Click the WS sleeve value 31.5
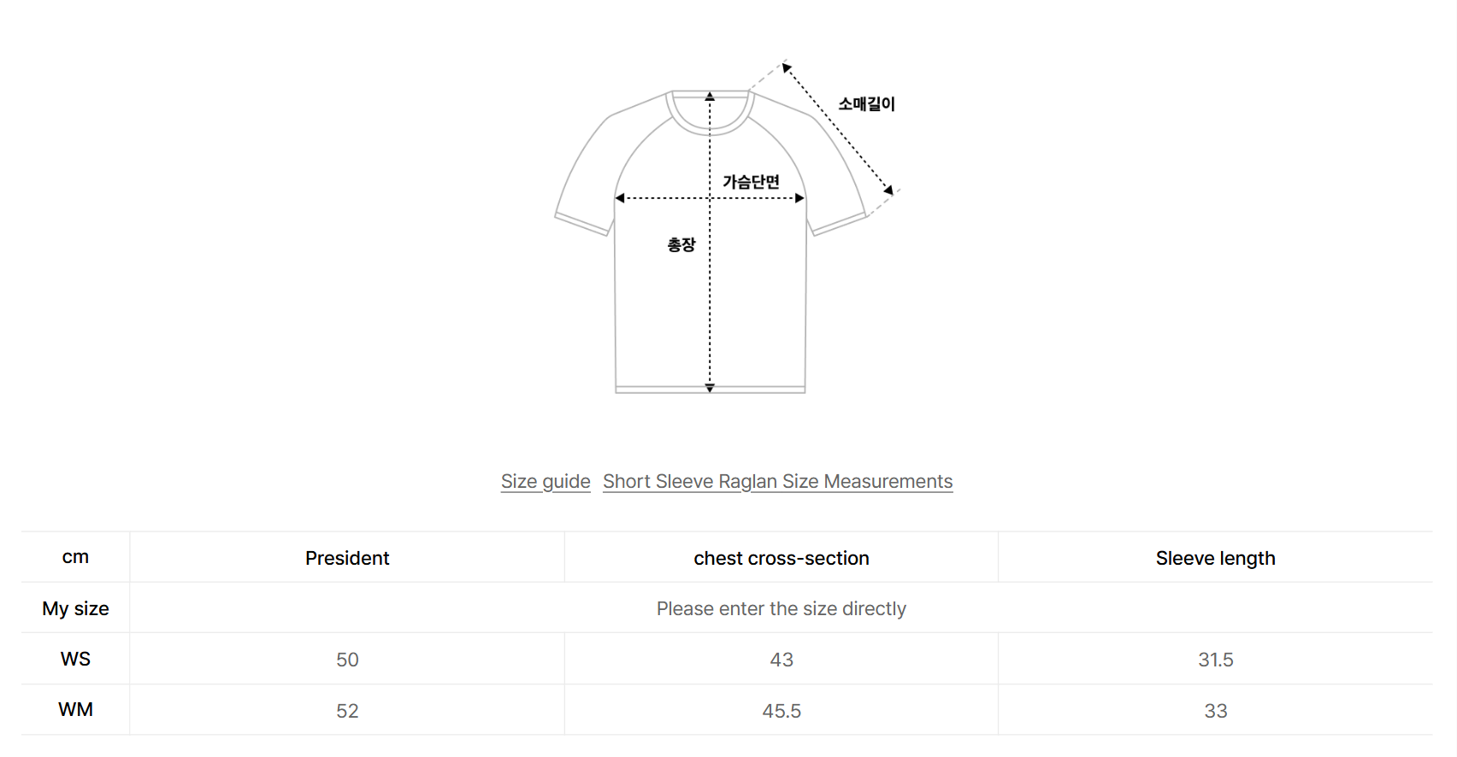This screenshot has width=1457, height=757. (1215, 660)
